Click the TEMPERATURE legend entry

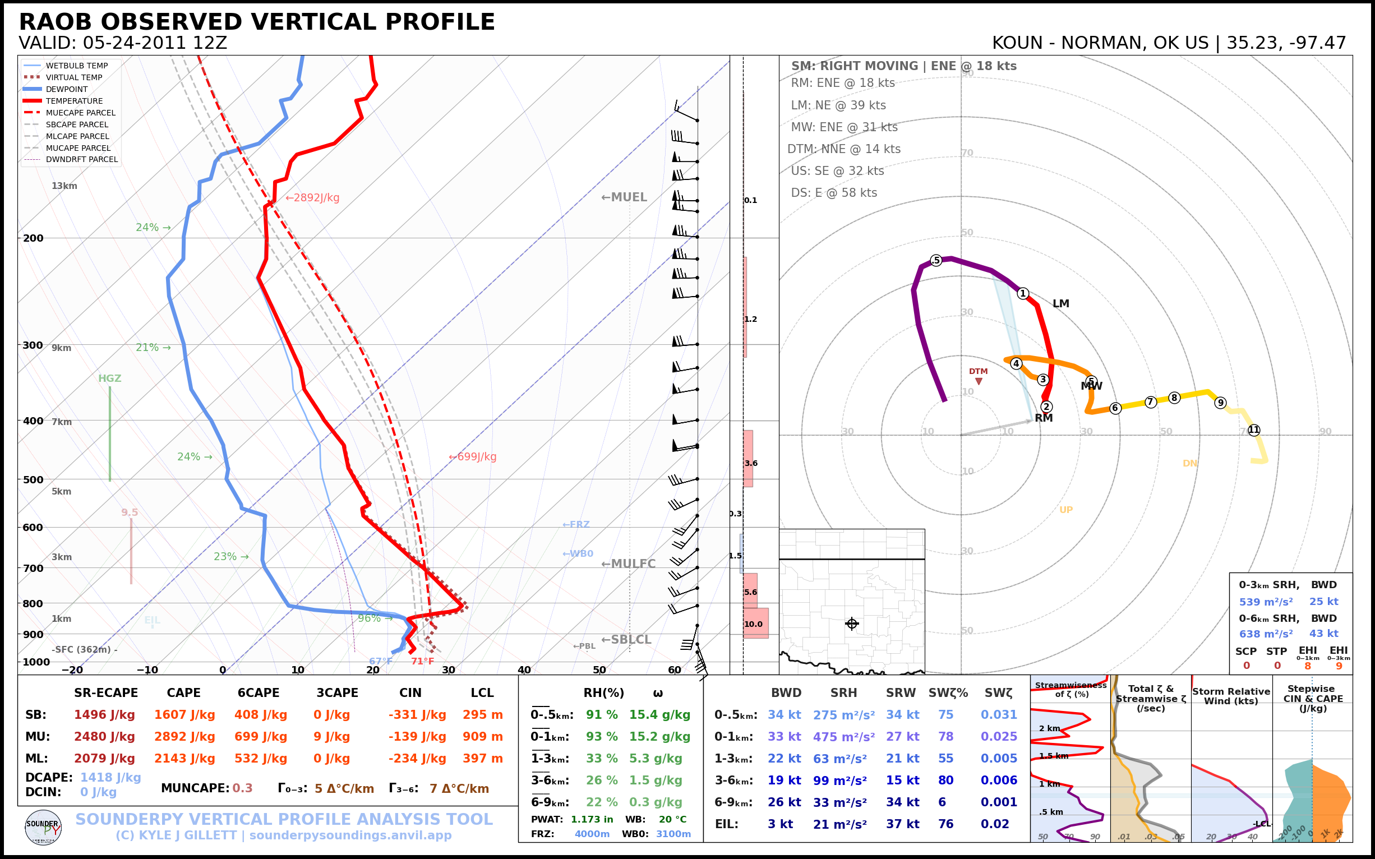pyautogui.click(x=74, y=101)
